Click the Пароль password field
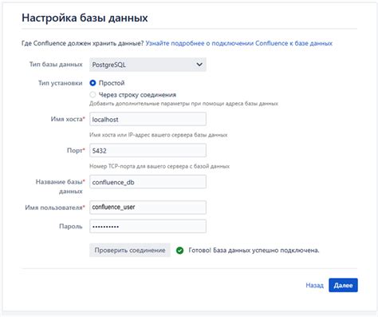Image resolution: width=378 pixels, height=317 pixels. (148, 226)
